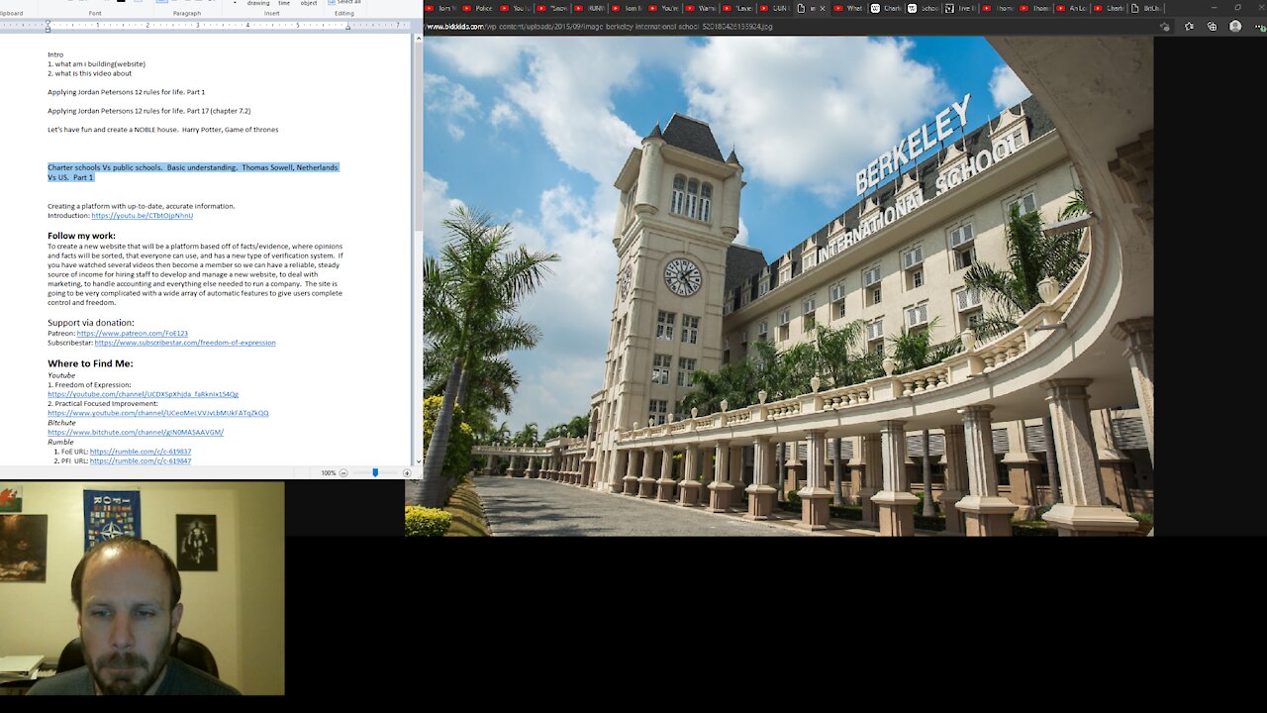The width and height of the screenshot is (1267, 713).
Task: Open the patreon.com/FoE123 link
Action: point(132,334)
